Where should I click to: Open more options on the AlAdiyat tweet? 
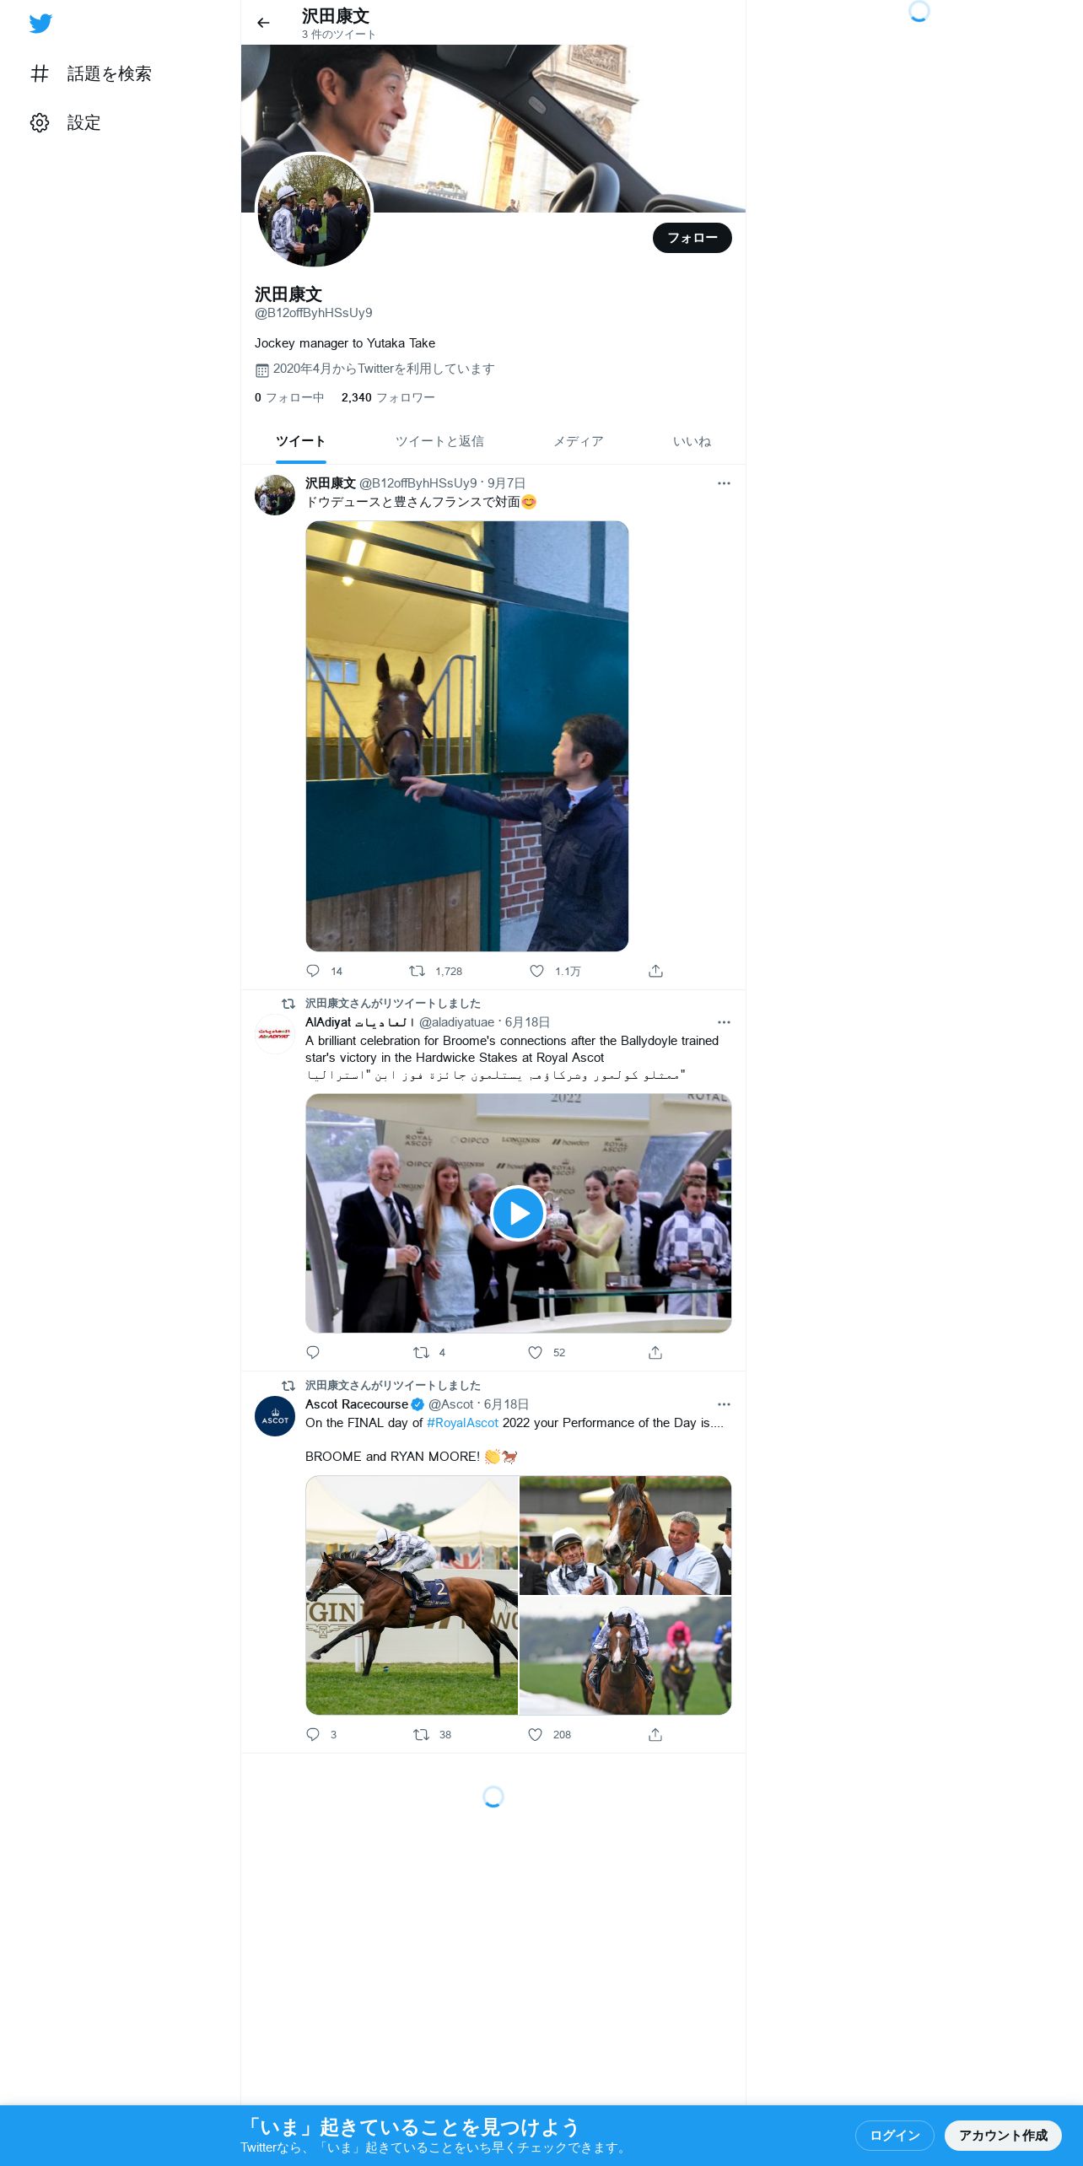(x=724, y=1022)
